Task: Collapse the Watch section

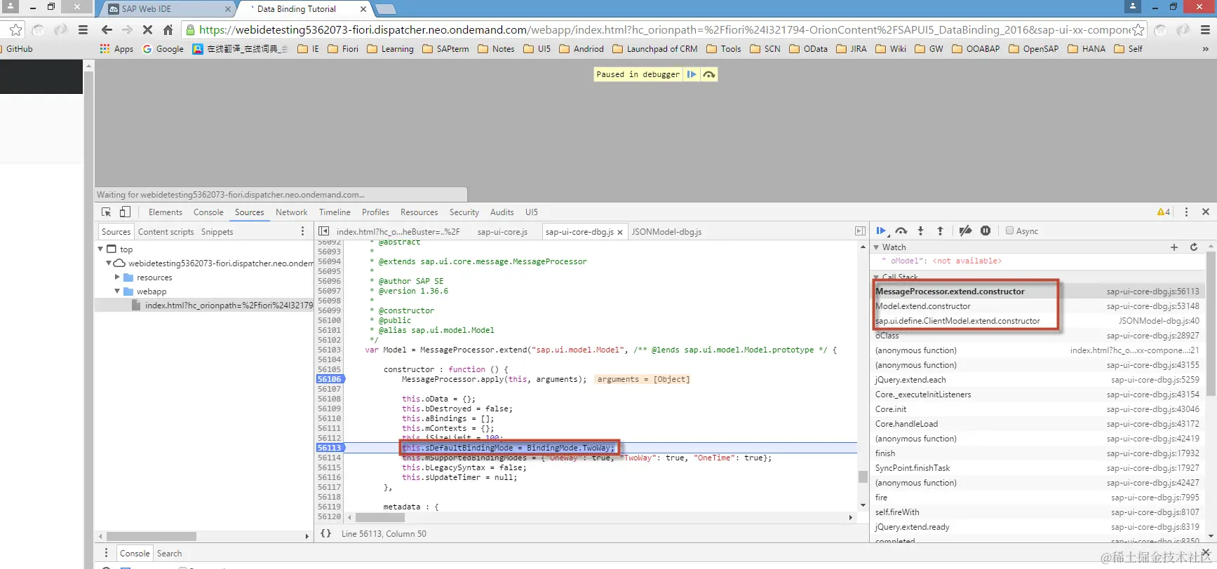Action: point(876,247)
